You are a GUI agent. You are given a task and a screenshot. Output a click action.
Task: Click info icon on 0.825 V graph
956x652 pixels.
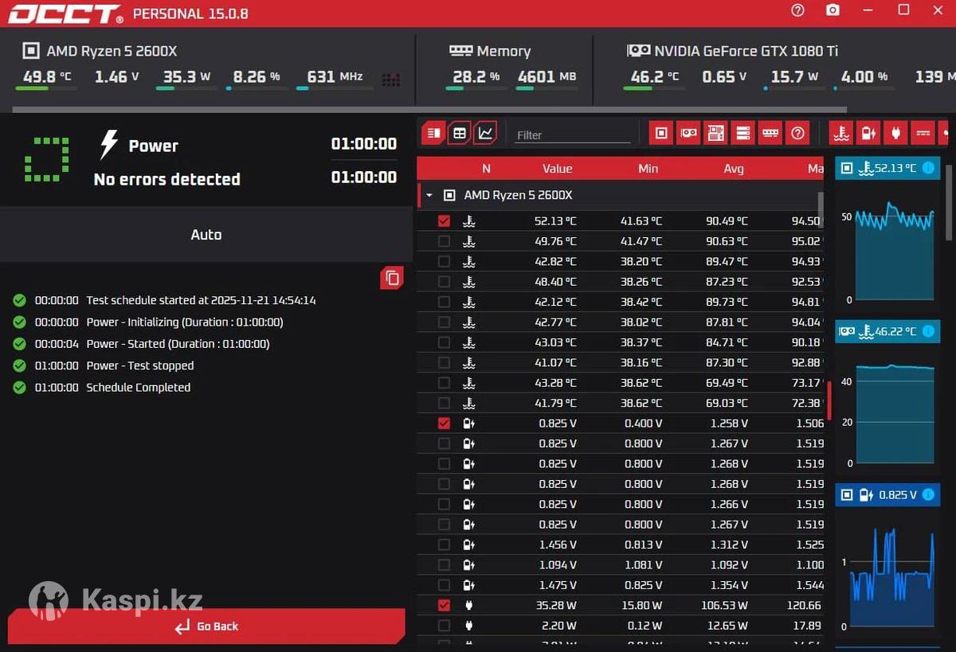coord(928,495)
